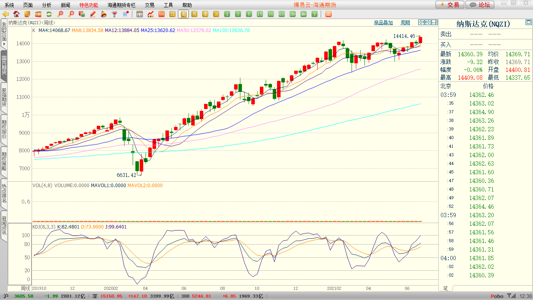Go to previous instrument with left arrow icon

coord(421,22)
